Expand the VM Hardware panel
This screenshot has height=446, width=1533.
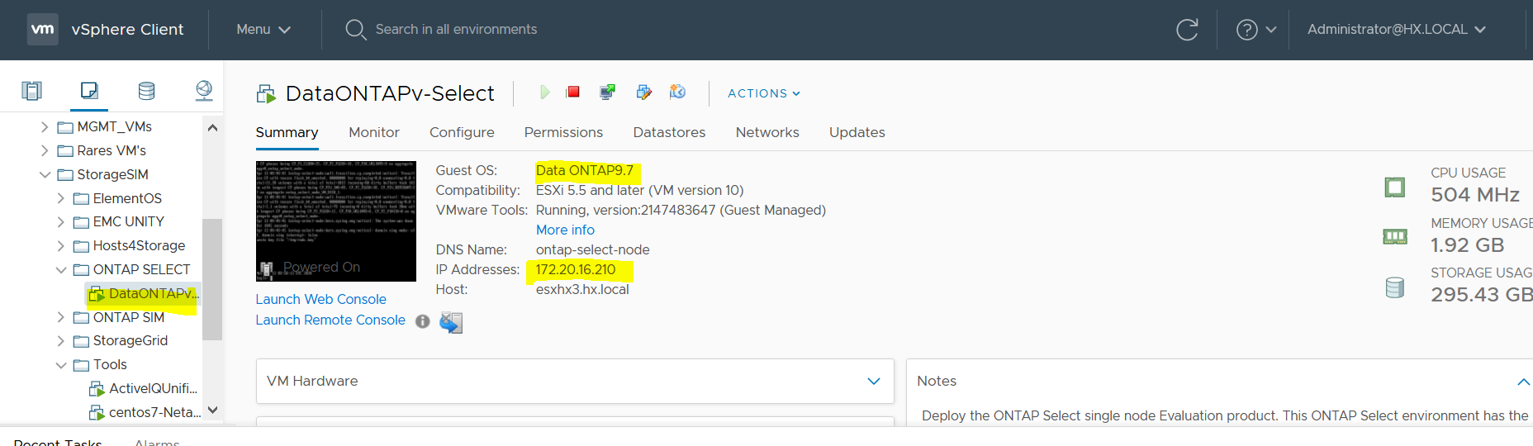click(x=873, y=381)
